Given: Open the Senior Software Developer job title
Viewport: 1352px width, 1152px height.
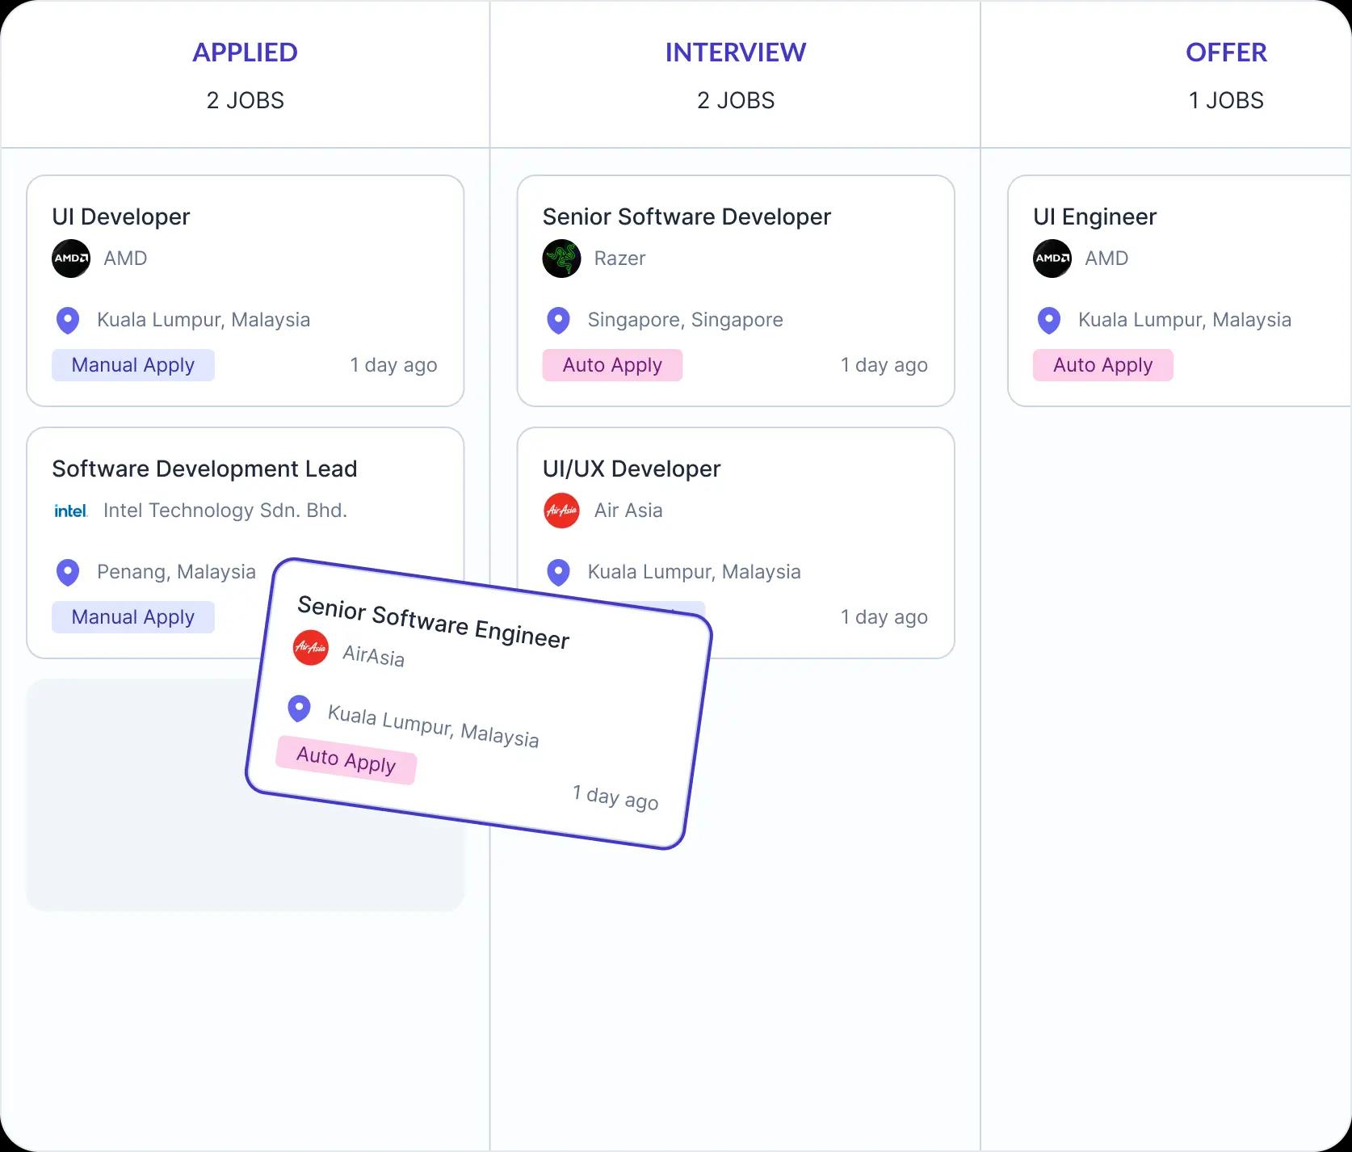Looking at the screenshot, I should click(686, 217).
